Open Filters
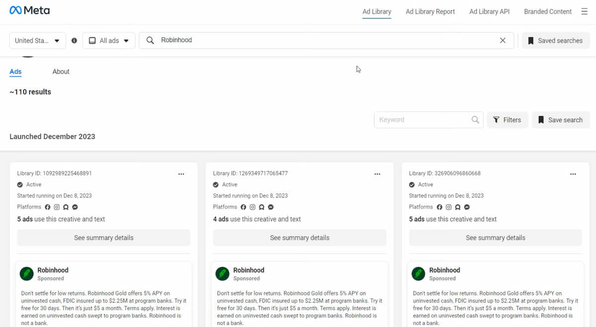 pyautogui.click(x=507, y=120)
